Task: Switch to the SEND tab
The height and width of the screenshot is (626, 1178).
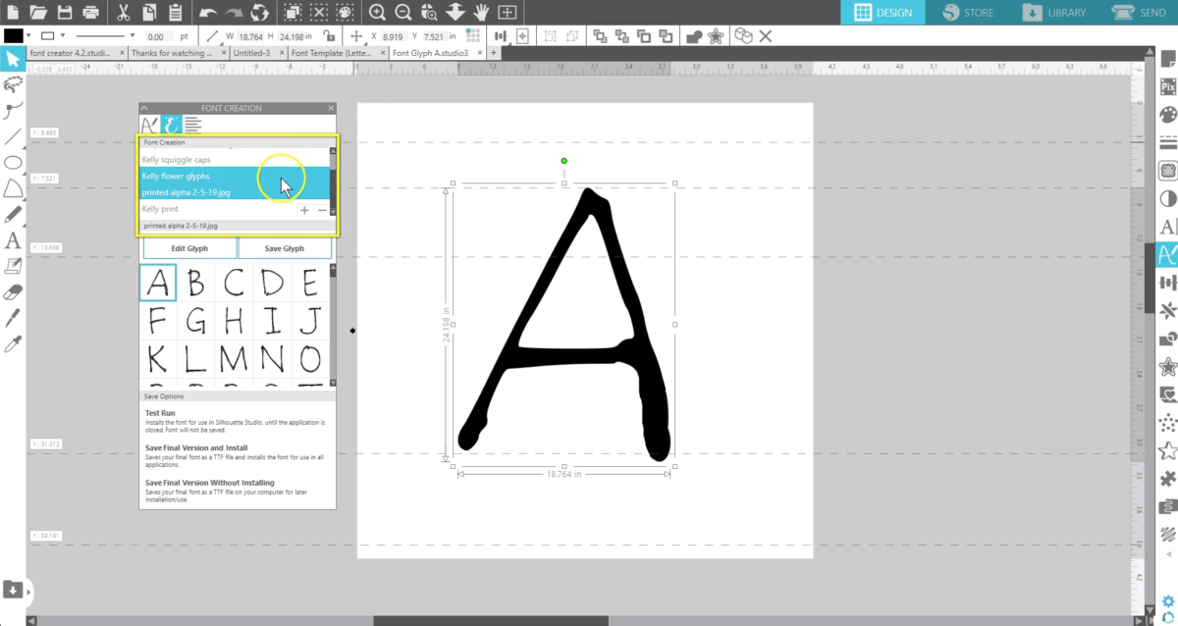Action: coord(1140,13)
